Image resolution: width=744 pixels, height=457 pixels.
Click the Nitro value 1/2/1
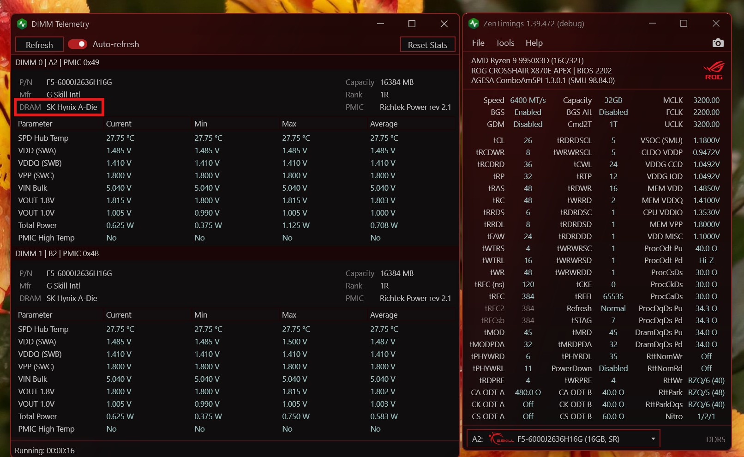coord(707,417)
